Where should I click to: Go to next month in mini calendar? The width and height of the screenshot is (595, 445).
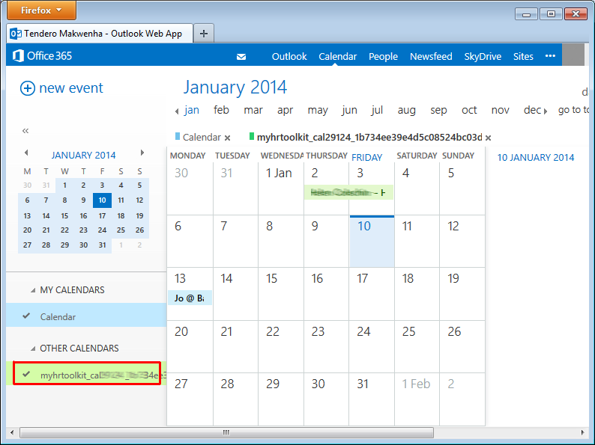[142, 153]
